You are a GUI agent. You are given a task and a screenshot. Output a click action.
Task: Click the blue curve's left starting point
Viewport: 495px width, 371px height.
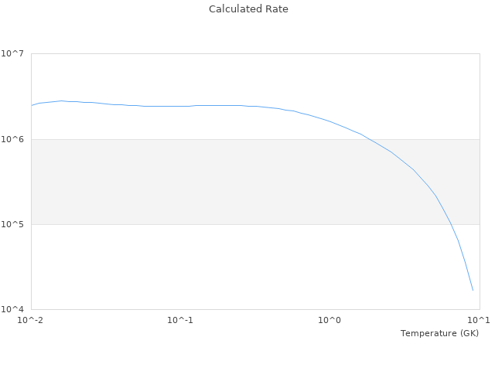[x=32, y=105]
